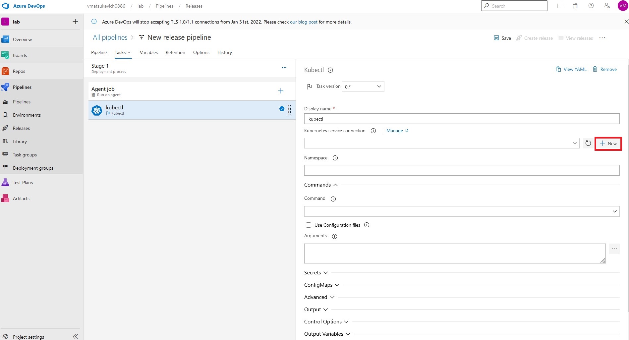The image size is (629, 340).
Task: Click View YAML
Action: (x=571, y=69)
